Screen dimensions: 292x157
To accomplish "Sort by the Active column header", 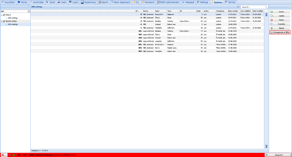I will (x=209, y=11).
